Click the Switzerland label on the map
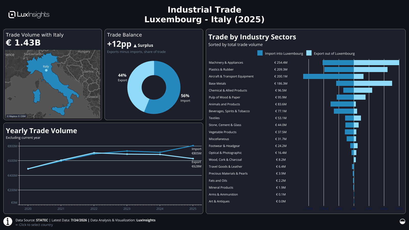 32,54
